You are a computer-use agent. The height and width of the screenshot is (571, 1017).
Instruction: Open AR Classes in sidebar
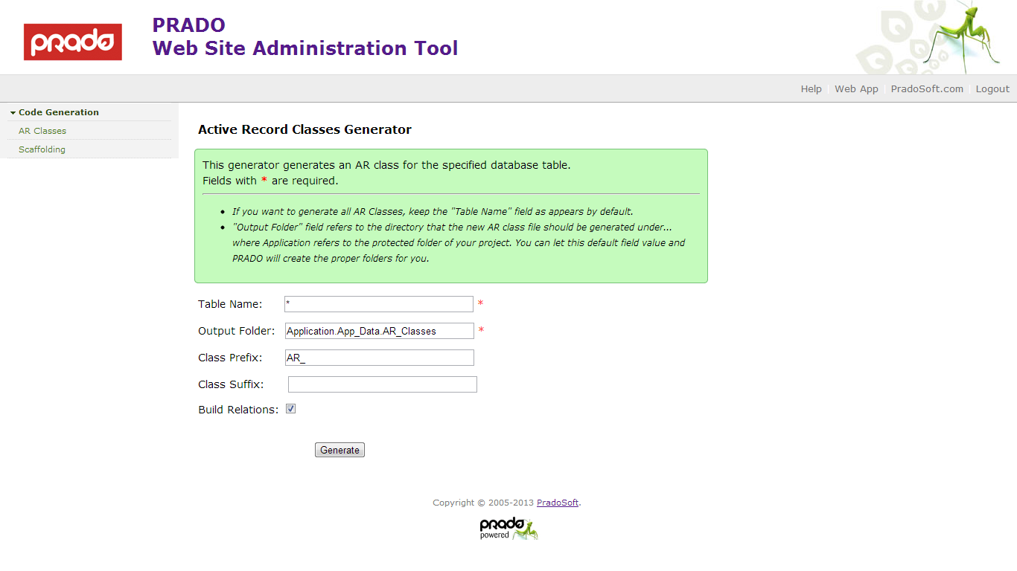(x=42, y=131)
